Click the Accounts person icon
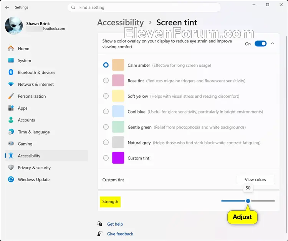This screenshot has width=288, height=241. coord(11,120)
